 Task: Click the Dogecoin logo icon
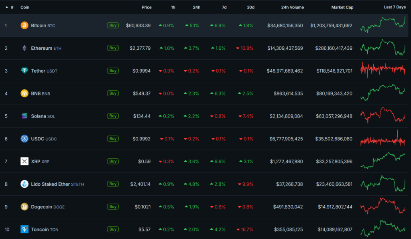pos(24,207)
